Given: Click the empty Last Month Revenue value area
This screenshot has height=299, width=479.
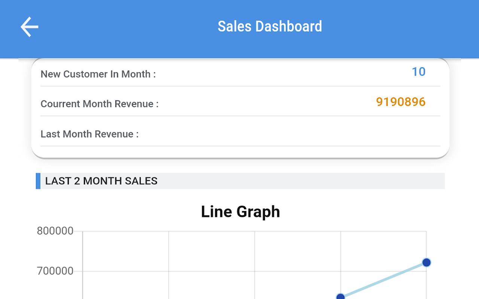Looking at the screenshot, I should [400, 133].
